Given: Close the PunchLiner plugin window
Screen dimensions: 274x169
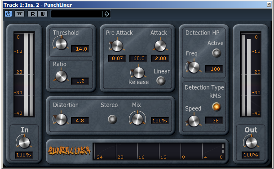Looking at the screenshot, I should pos(269,4).
